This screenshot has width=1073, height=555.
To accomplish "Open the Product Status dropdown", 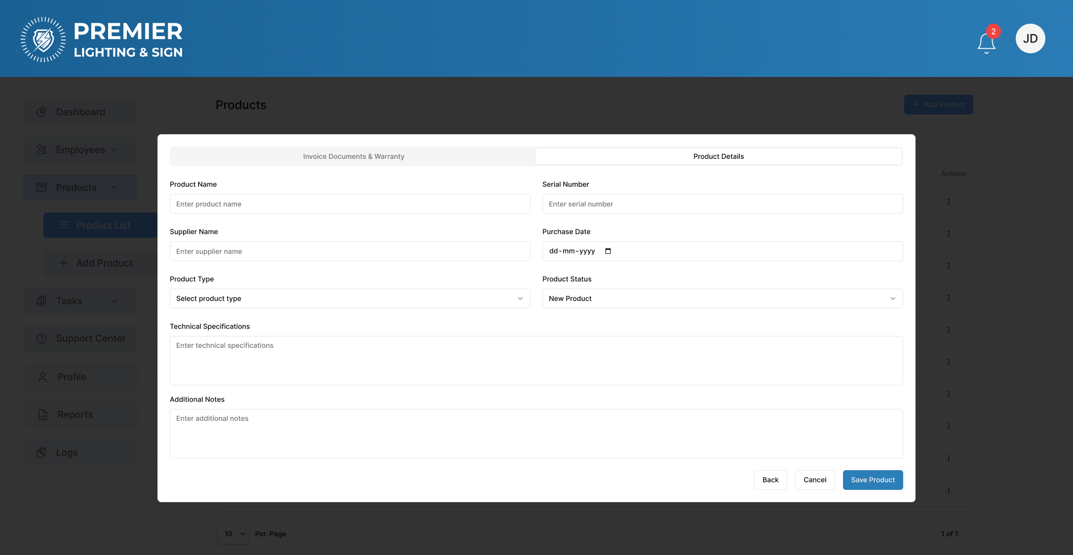I will 722,298.
